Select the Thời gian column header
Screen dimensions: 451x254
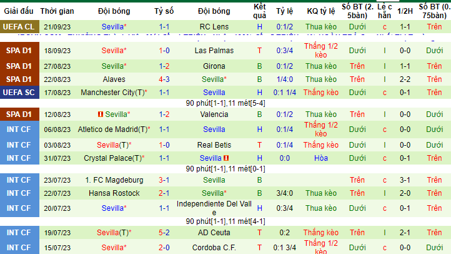(x=57, y=11)
